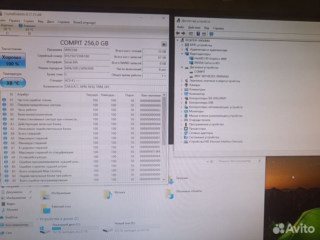Click the scan hardware monitor icon in toolbar
320x240 pixels.
211,34
